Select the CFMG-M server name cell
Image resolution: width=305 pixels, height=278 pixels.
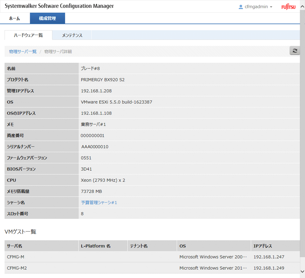(x=41, y=257)
